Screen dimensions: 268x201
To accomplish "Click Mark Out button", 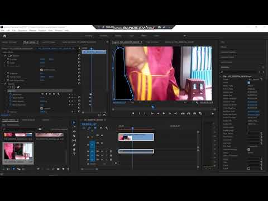I will click(145, 113).
